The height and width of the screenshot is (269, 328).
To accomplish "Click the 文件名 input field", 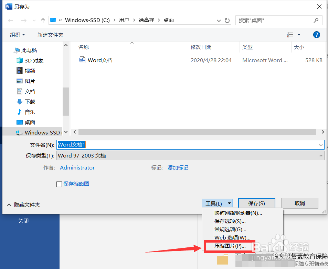I will coord(190,145).
